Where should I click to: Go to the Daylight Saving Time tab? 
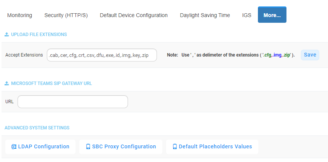point(205,15)
